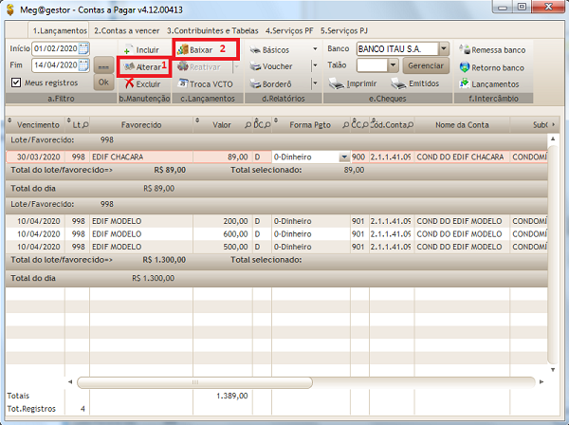This screenshot has height=425, width=569.
Task: Click the Gerenciar button
Action: (426, 65)
